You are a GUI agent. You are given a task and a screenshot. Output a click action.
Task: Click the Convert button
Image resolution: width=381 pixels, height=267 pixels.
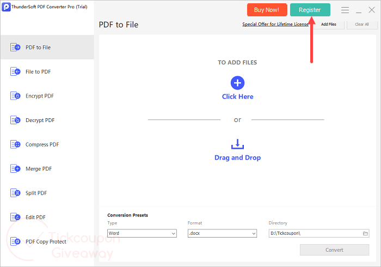tap(334, 250)
